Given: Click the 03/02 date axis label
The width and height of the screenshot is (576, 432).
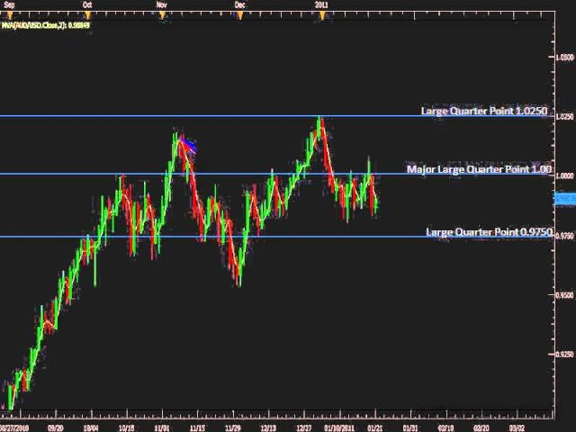Looking at the screenshot, I should tap(517, 428).
